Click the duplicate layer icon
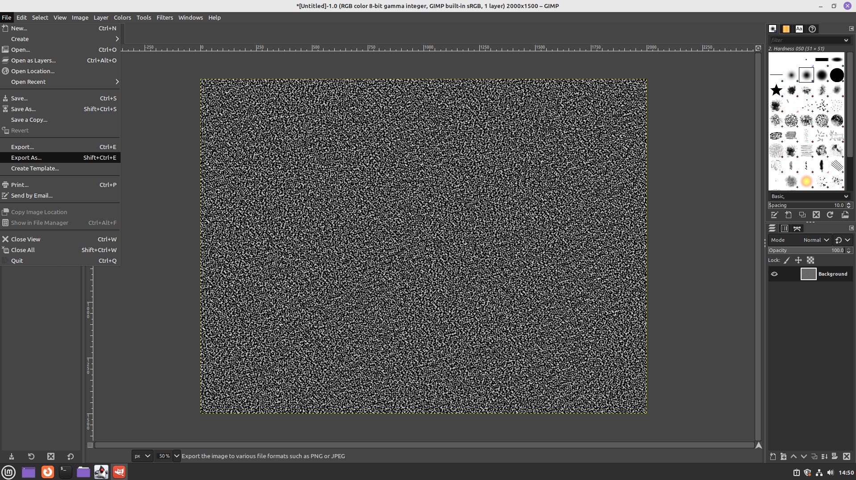Screen dimensions: 856x480 point(814,456)
